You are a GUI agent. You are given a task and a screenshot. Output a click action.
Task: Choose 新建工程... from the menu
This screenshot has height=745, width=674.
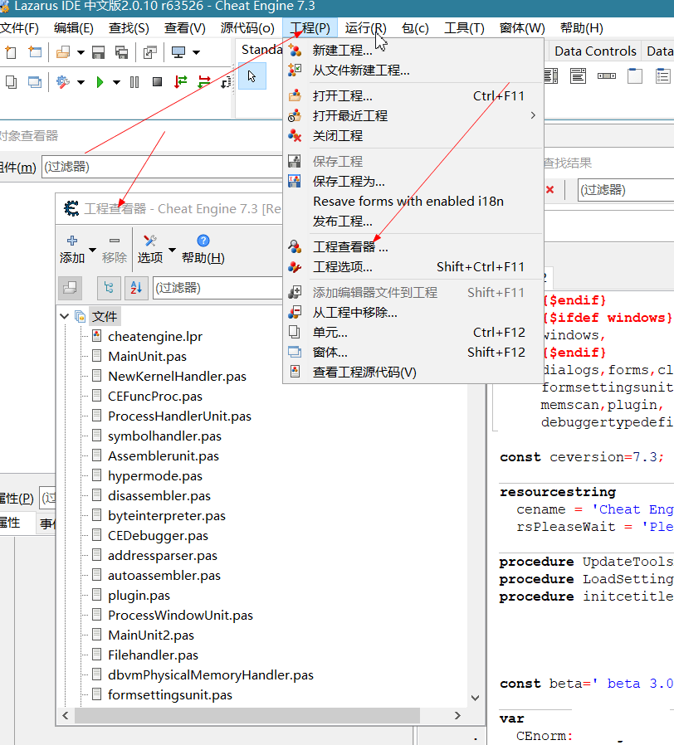click(413, 51)
